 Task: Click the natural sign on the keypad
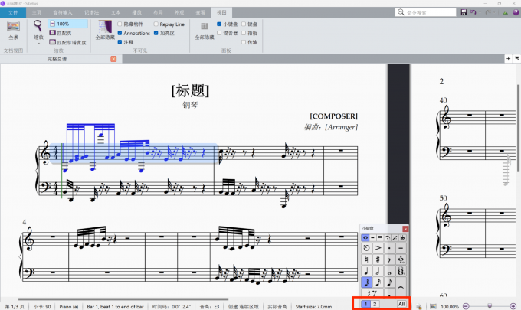367,259
